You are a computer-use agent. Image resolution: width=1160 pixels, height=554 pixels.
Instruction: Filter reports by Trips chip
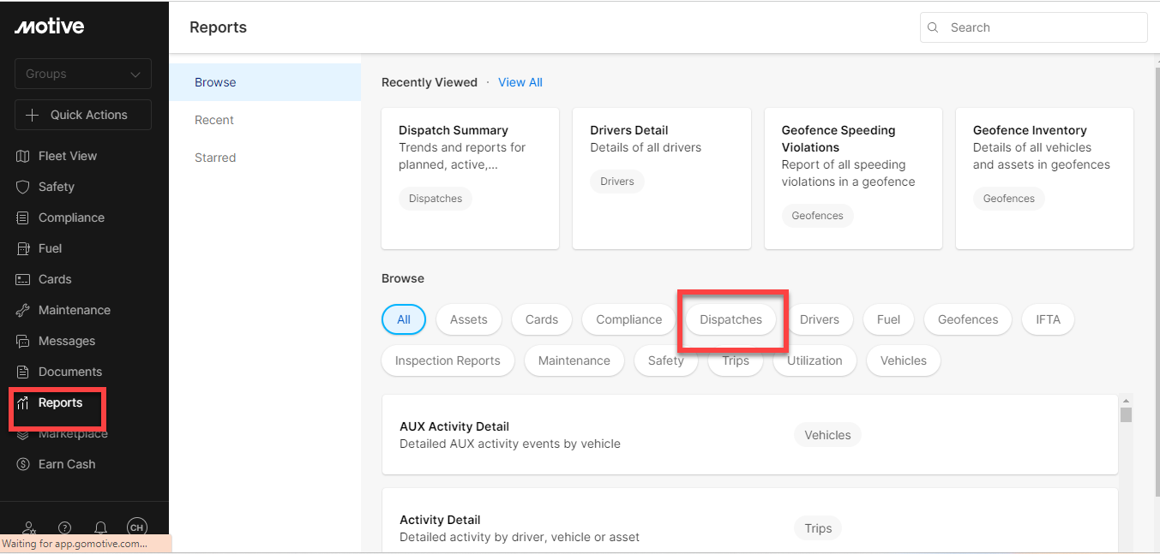coord(736,360)
